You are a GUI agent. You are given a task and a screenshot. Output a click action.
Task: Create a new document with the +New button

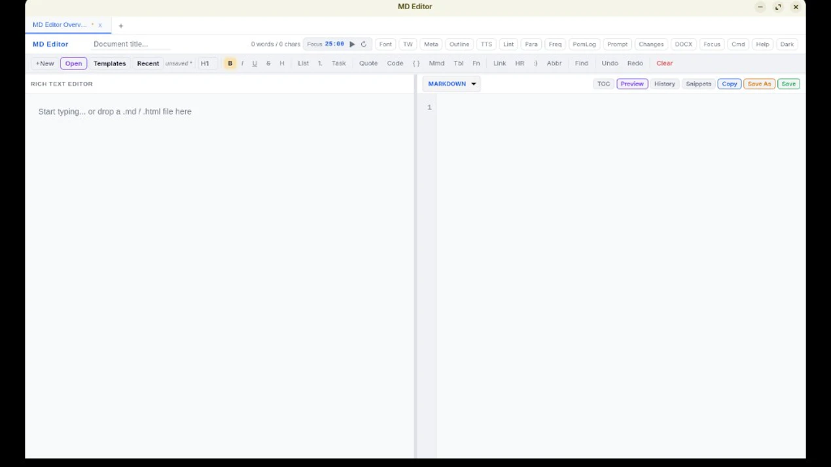44,63
